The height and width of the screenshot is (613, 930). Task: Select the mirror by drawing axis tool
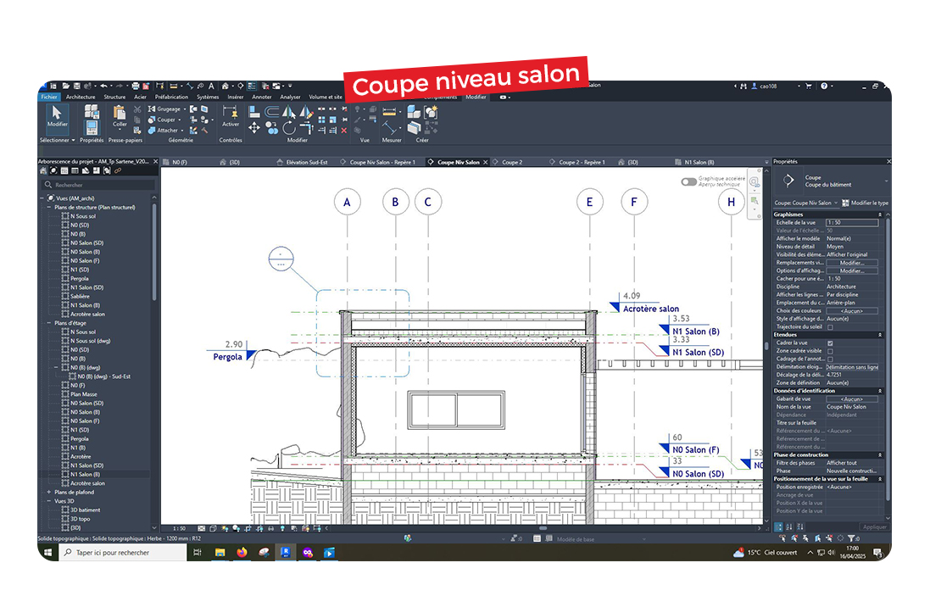(x=305, y=112)
